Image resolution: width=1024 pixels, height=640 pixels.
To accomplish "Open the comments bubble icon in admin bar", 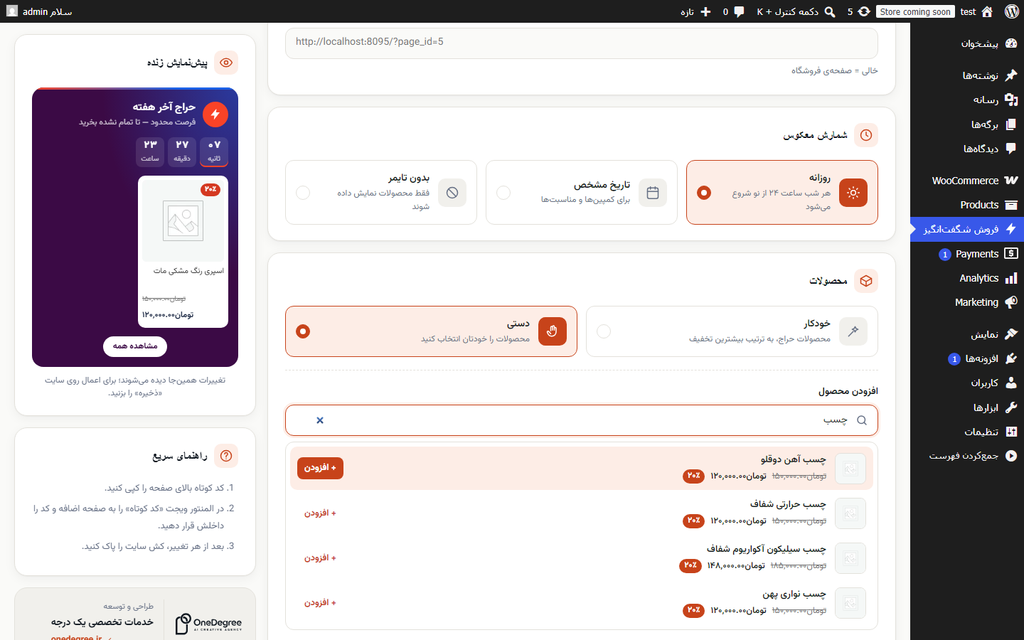I will [739, 11].
